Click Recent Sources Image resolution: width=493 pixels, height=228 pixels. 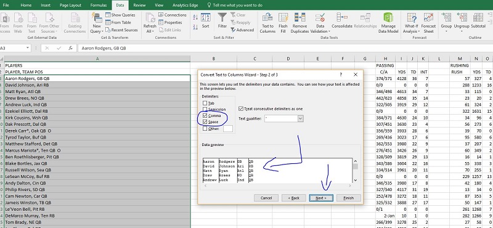(x=121, y=30)
